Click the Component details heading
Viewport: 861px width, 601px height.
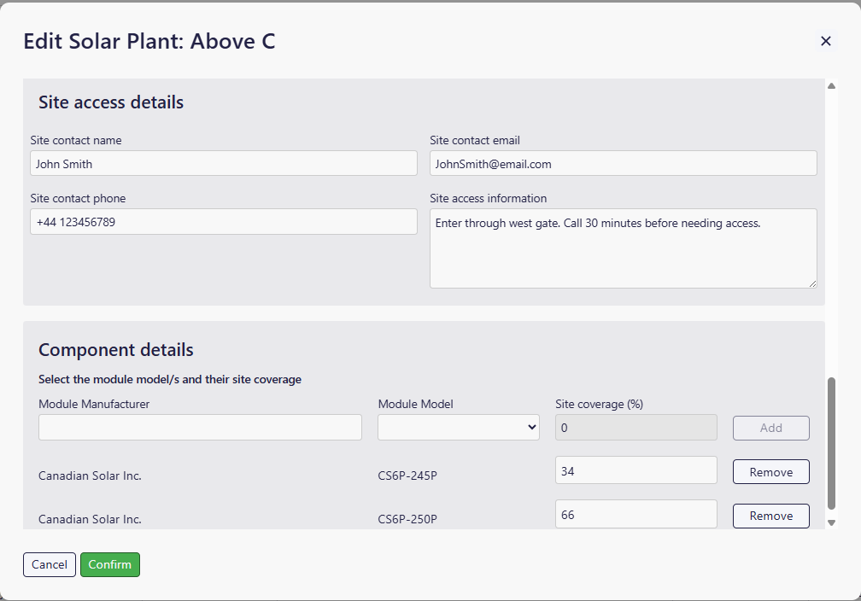[x=116, y=350]
